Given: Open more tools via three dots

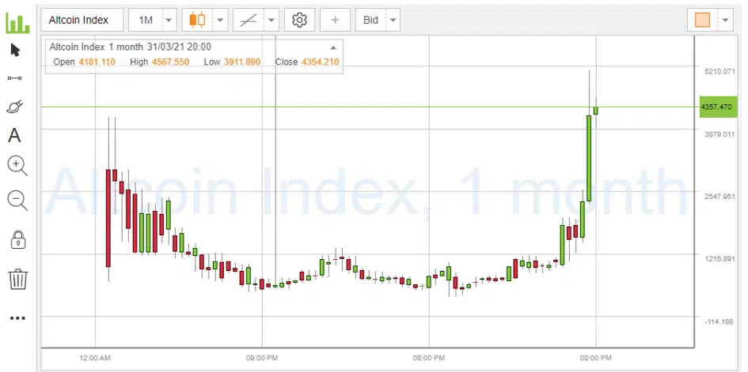Looking at the screenshot, I should tap(17, 318).
